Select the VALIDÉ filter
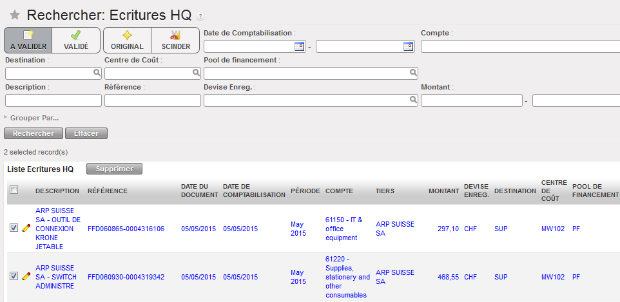The width and height of the screenshot is (620, 302). [76, 40]
